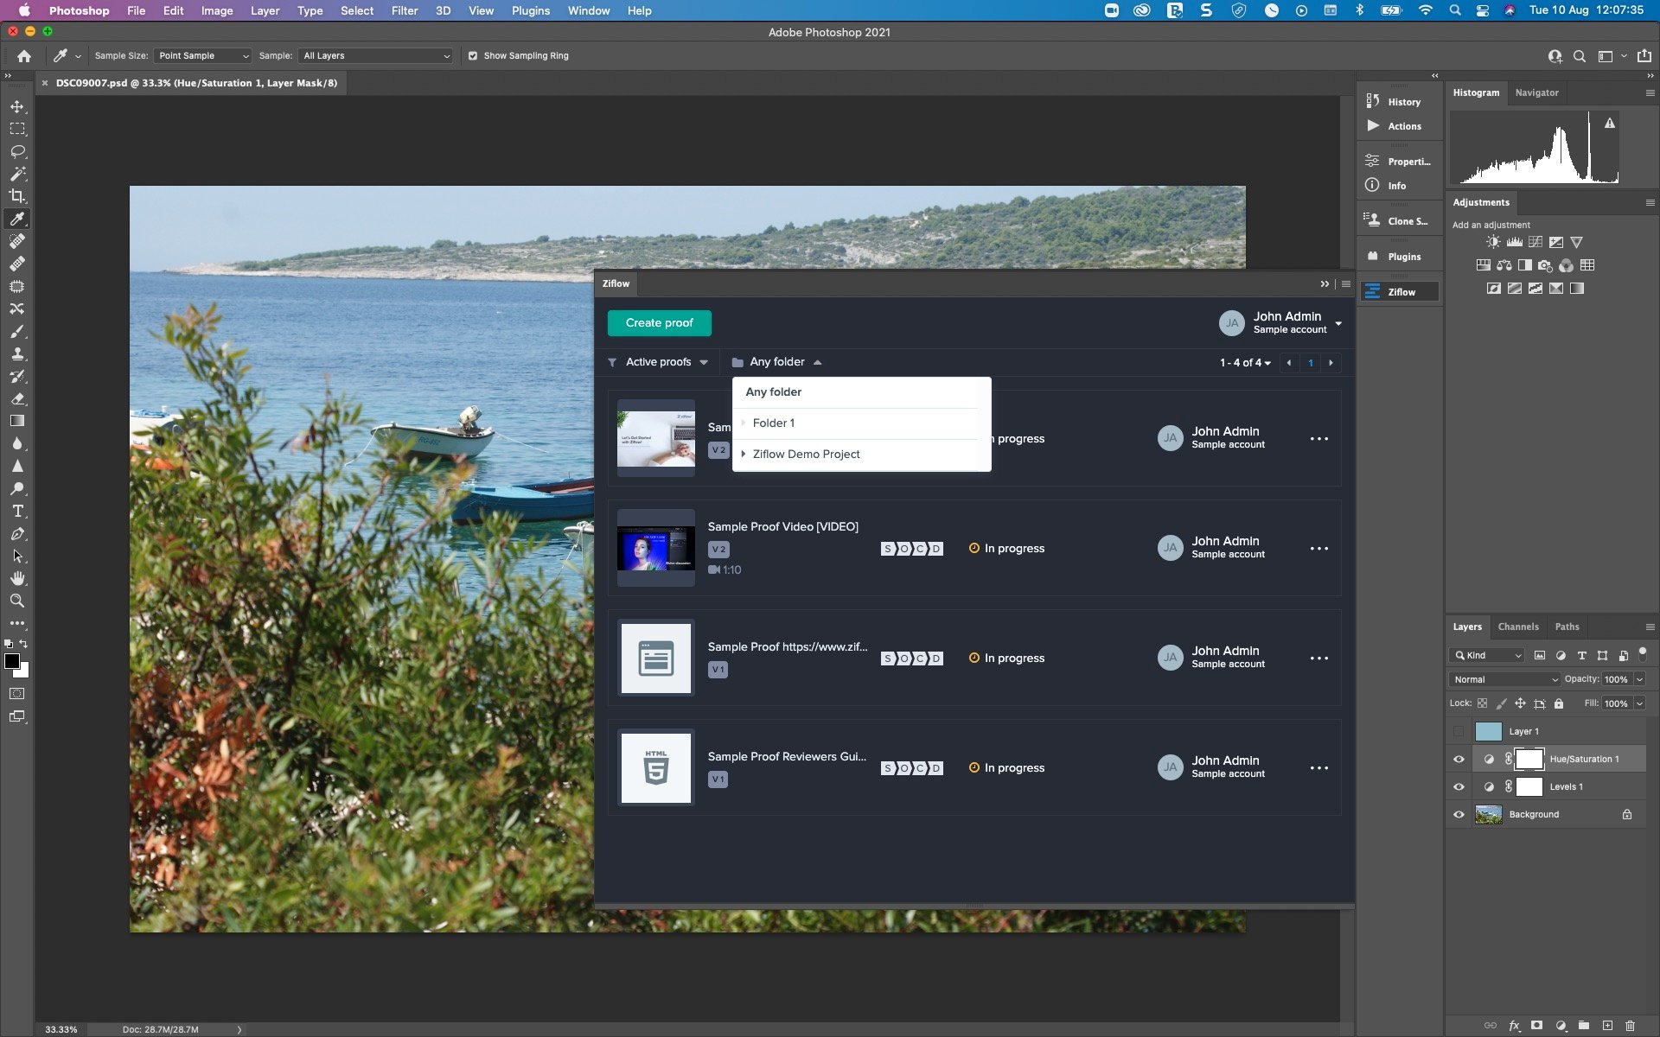Switch to the Channels tab
The height and width of the screenshot is (1037, 1660).
tap(1518, 627)
